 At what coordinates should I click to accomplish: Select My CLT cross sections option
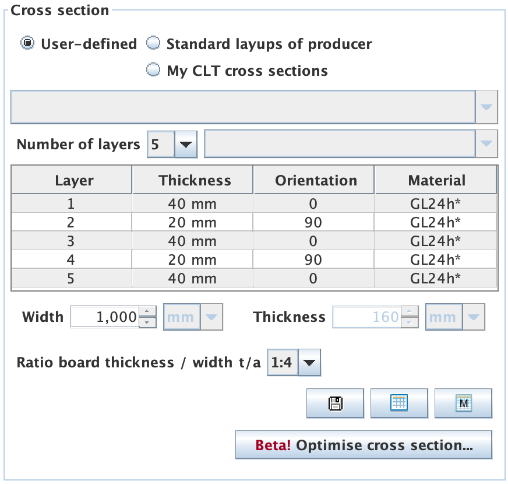(153, 71)
